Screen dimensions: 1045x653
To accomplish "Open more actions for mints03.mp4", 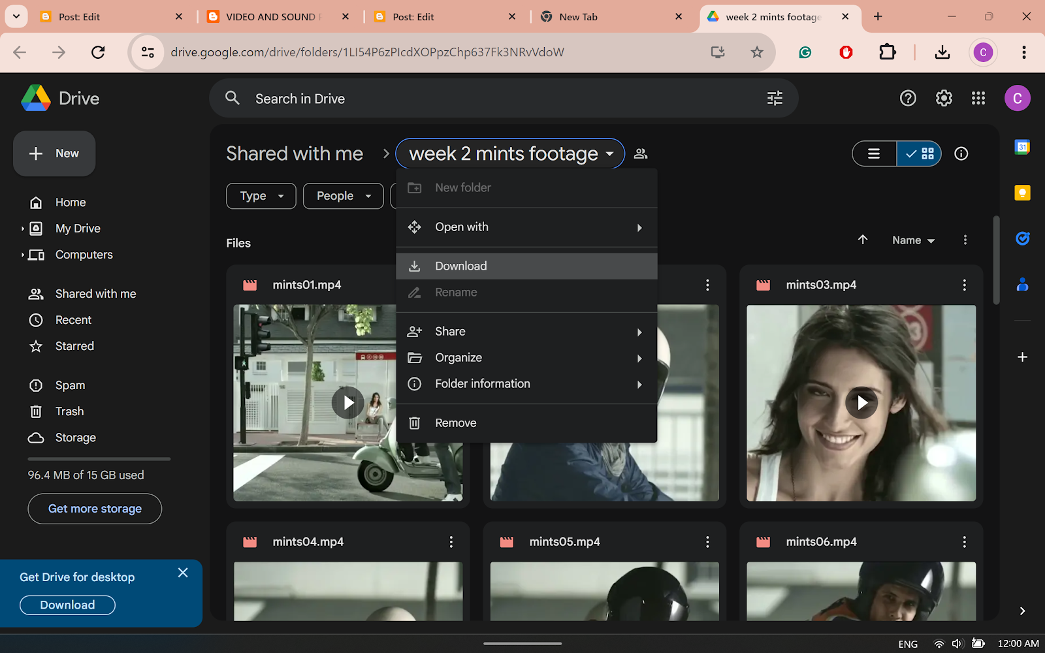I will [964, 285].
